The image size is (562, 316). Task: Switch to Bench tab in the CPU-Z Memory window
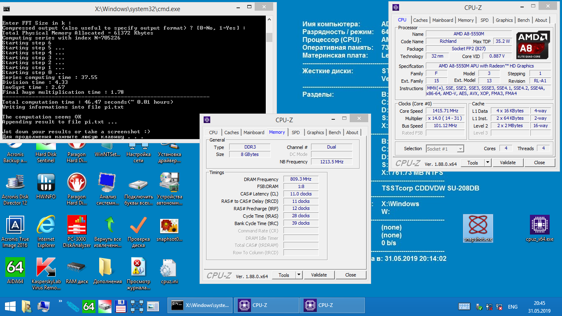(x=335, y=132)
